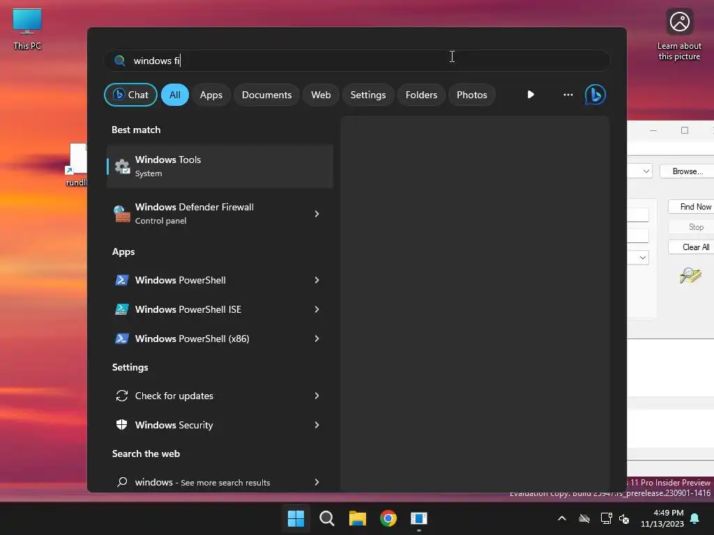714x535 pixels.
Task: Open clock and date 4:49 PM
Action: click(662, 518)
